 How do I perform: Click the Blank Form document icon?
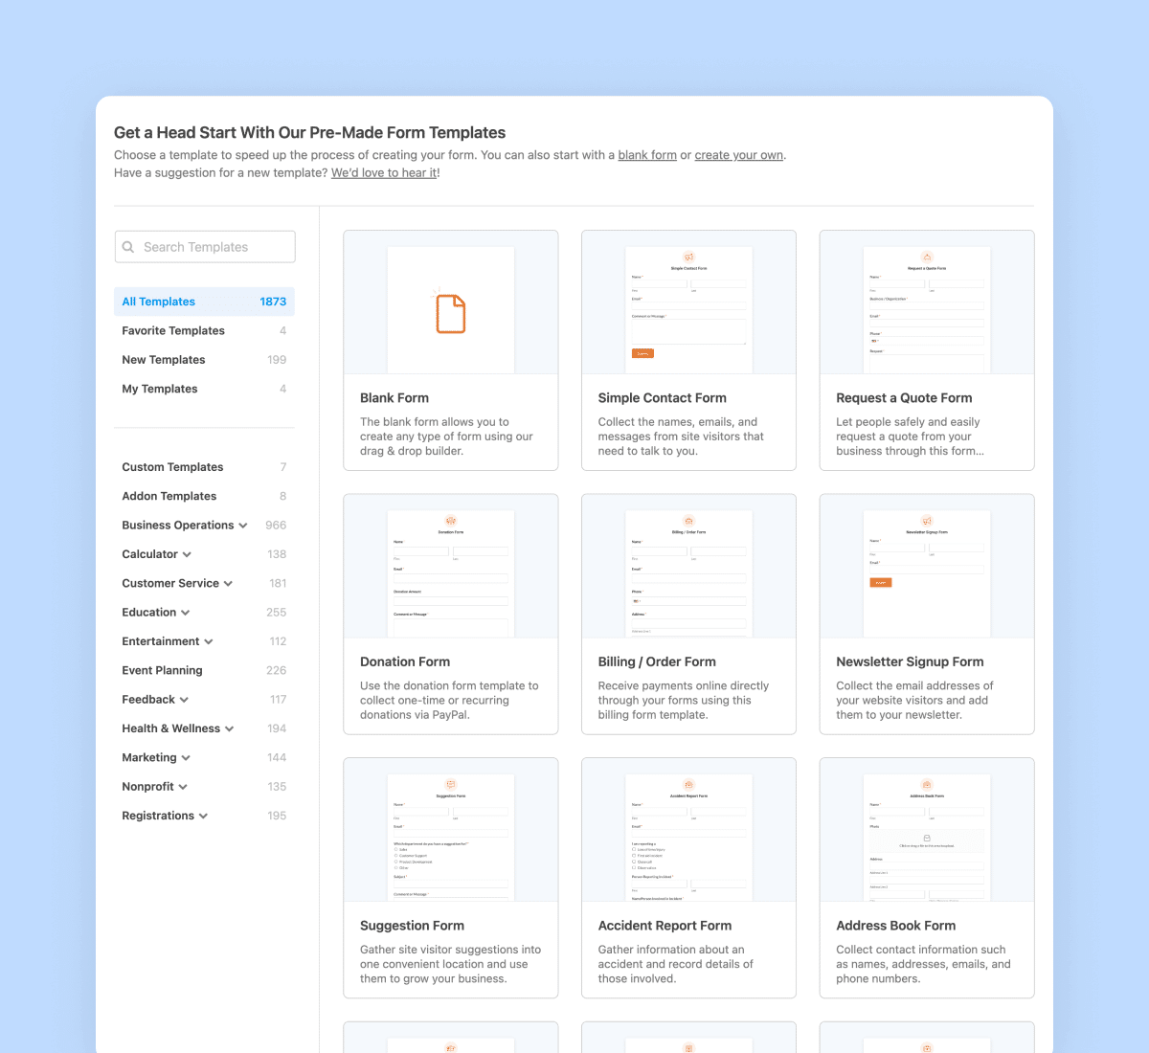(x=450, y=309)
